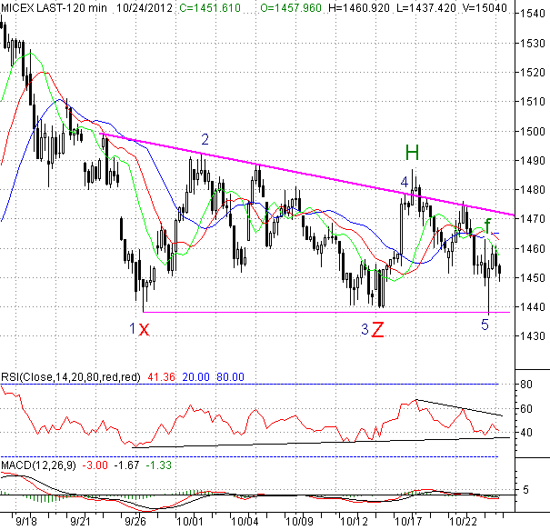550x530 pixels.
Task: Click the 10/22 date axis label
Action: coord(463,522)
